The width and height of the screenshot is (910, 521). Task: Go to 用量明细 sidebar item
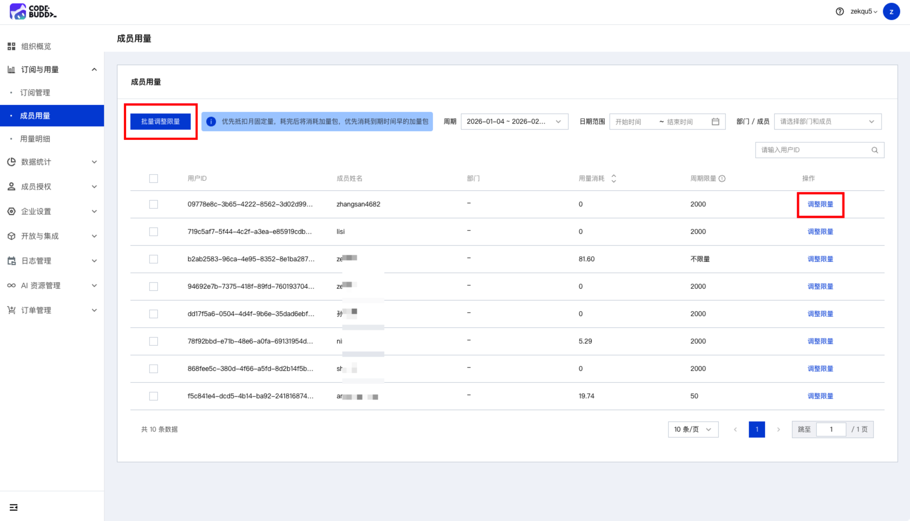[x=35, y=139]
